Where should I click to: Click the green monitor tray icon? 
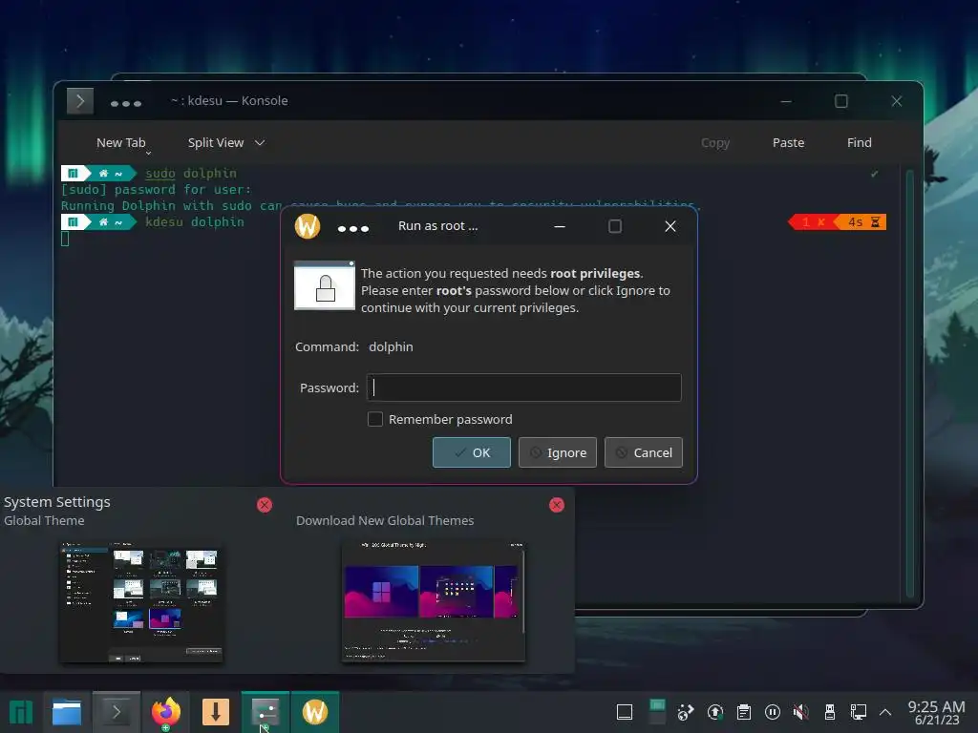(x=657, y=710)
